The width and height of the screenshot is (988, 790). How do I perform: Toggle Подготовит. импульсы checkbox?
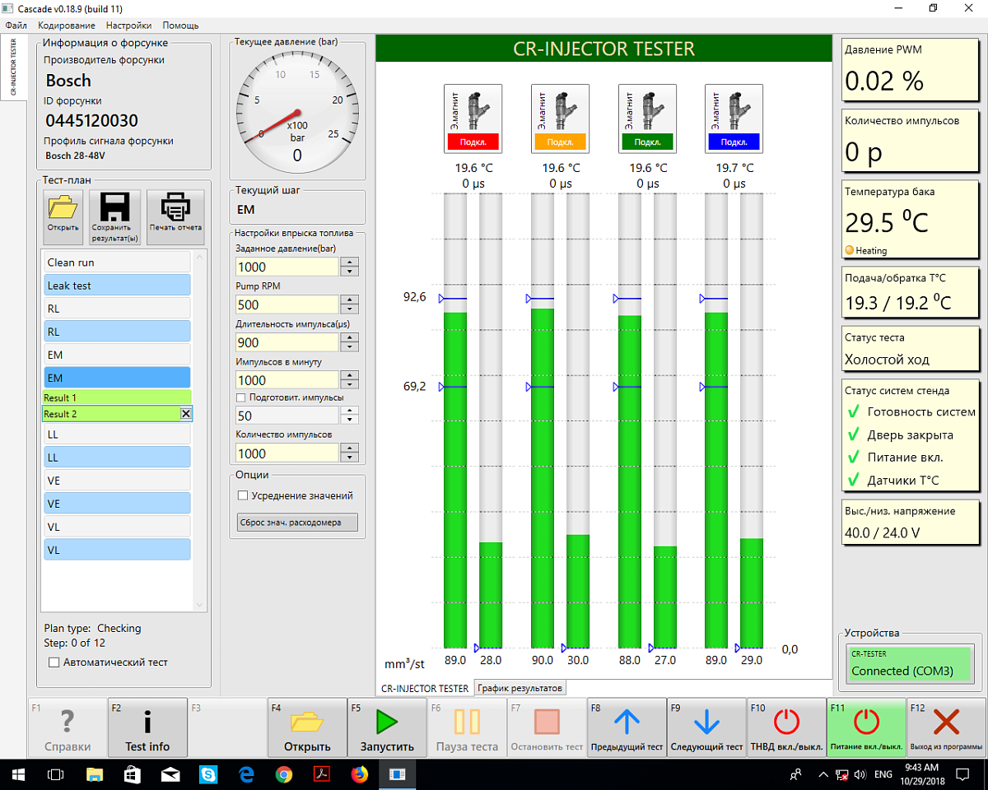[242, 397]
